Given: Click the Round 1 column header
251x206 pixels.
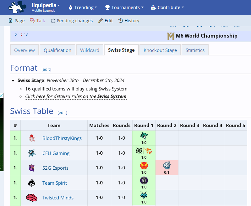Looking at the screenshot, I should [144, 126].
